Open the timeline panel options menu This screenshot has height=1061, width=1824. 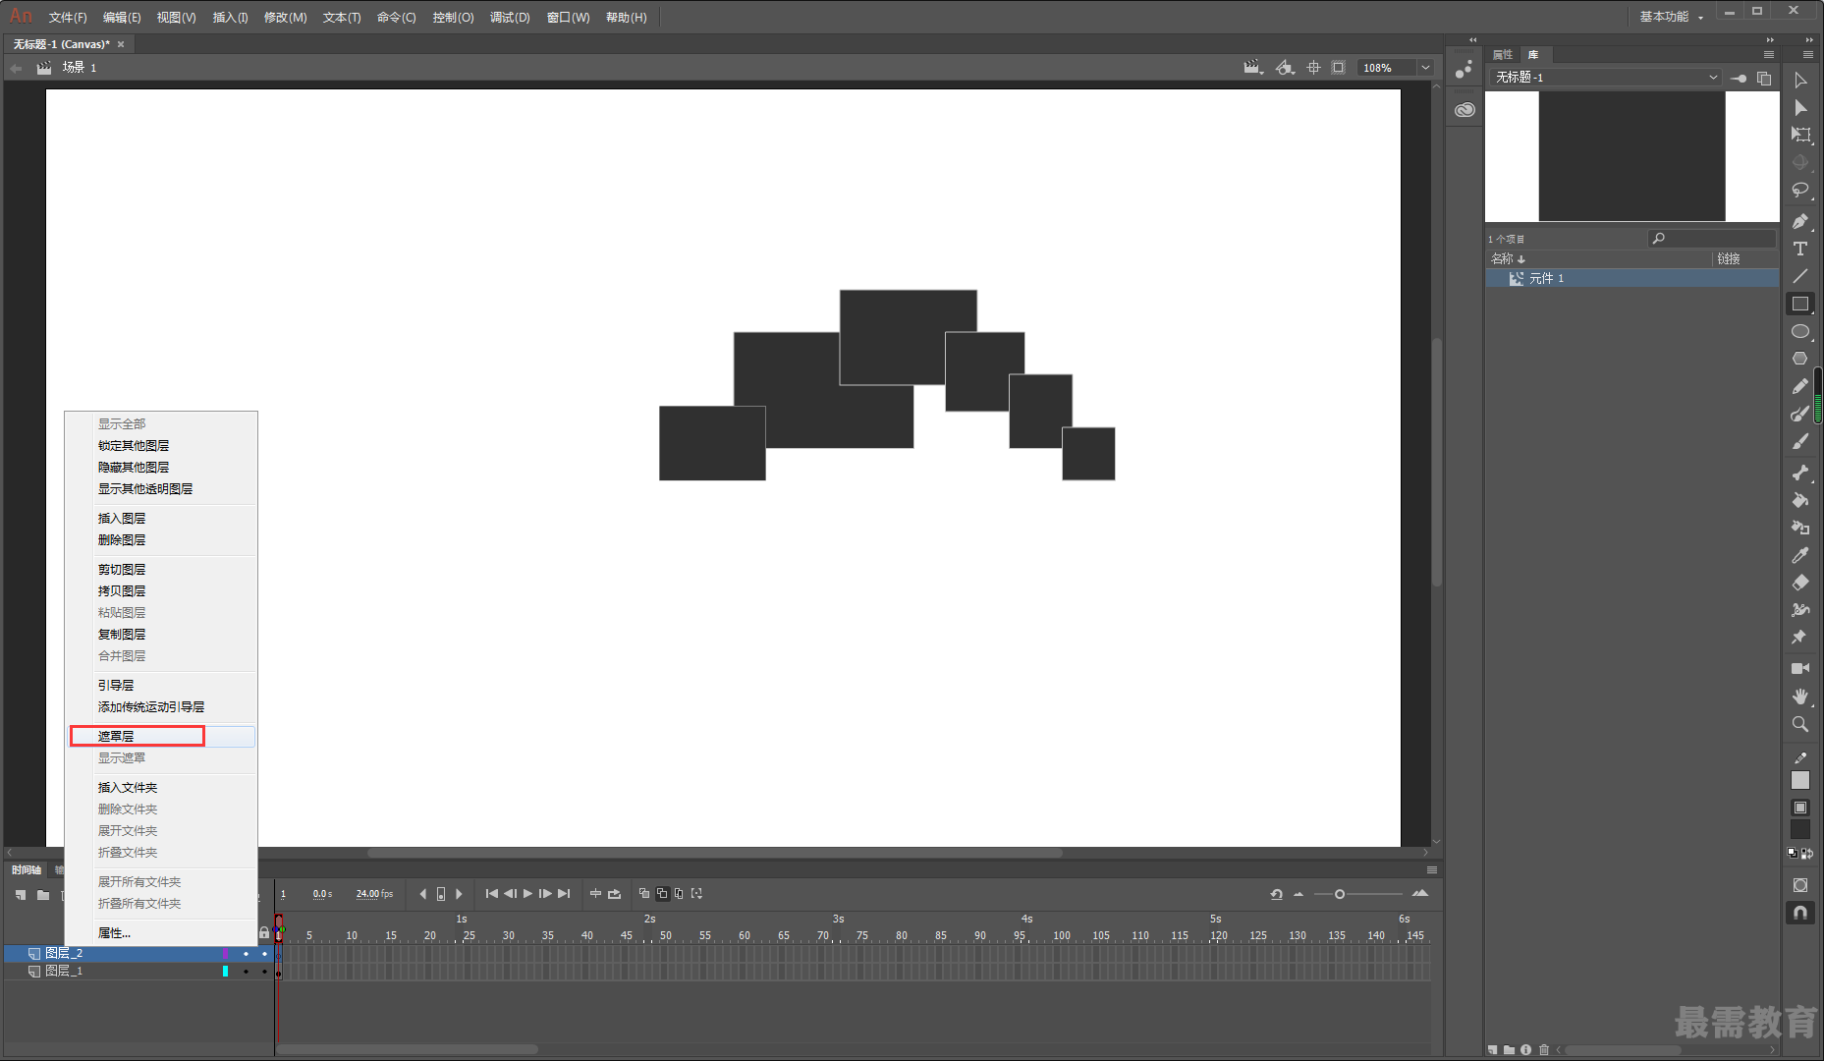1432,870
